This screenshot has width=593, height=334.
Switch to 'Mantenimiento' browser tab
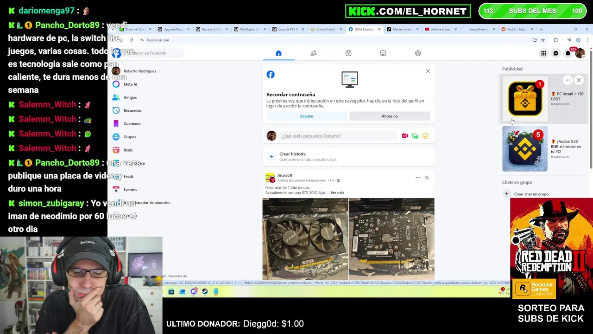click(x=402, y=29)
